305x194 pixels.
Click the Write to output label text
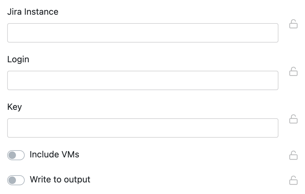point(59,179)
